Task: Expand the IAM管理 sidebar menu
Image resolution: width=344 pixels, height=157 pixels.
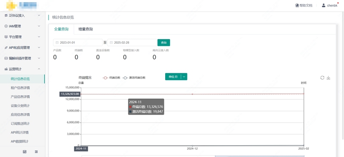Action: tap(23, 26)
